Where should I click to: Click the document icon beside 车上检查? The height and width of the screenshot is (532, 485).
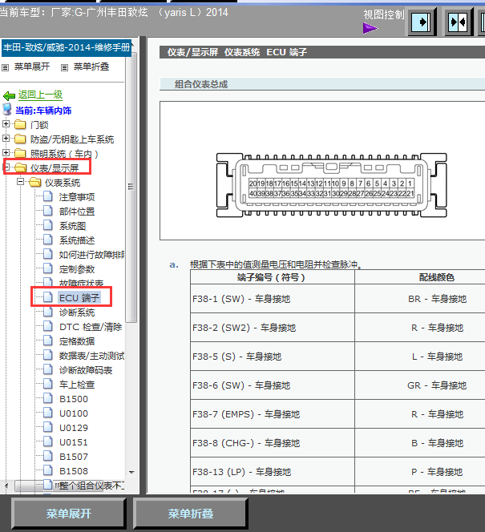pos(48,384)
